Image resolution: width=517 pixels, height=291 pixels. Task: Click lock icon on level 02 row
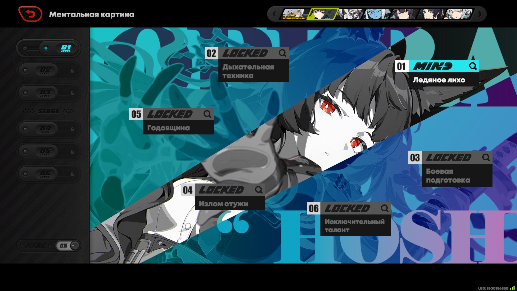[x=72, y=71]
